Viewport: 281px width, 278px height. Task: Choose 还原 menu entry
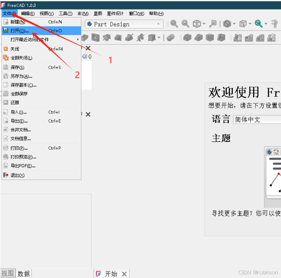[41, 102]
